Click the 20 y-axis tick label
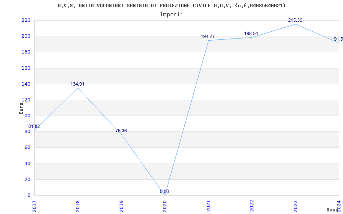 coord(27,179)
